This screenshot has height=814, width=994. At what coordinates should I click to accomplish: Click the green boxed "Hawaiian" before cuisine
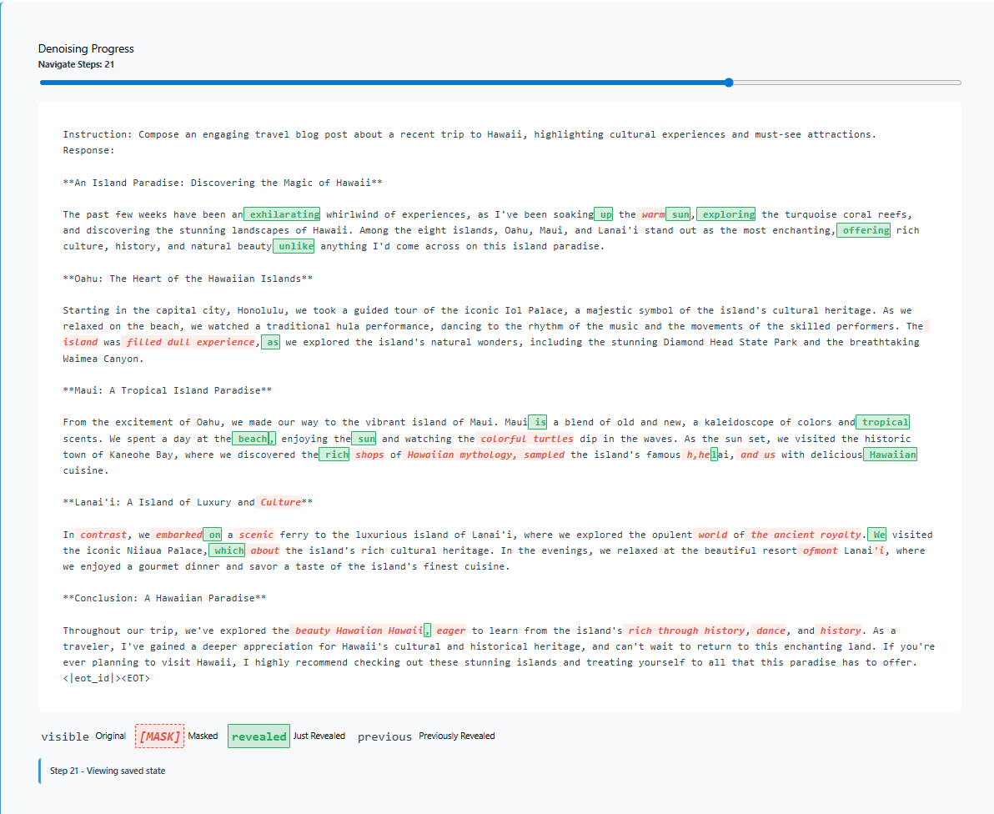[890, 455]
